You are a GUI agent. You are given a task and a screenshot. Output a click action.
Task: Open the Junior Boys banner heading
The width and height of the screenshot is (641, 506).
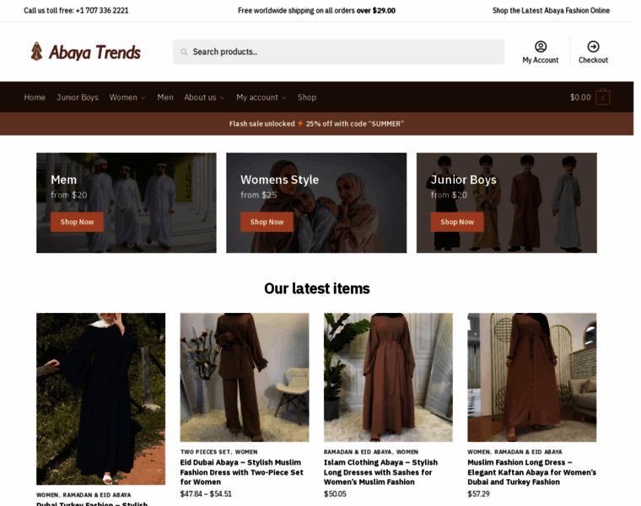464,180
